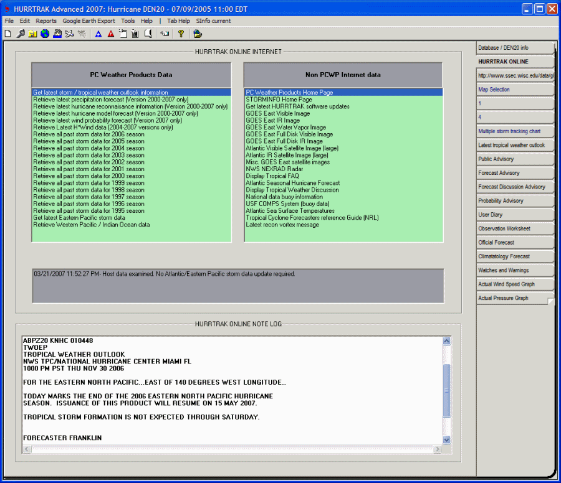Screen dimensions: 561x483
Task: Switch to Public Advisory tab
Action: coord(515,159)
